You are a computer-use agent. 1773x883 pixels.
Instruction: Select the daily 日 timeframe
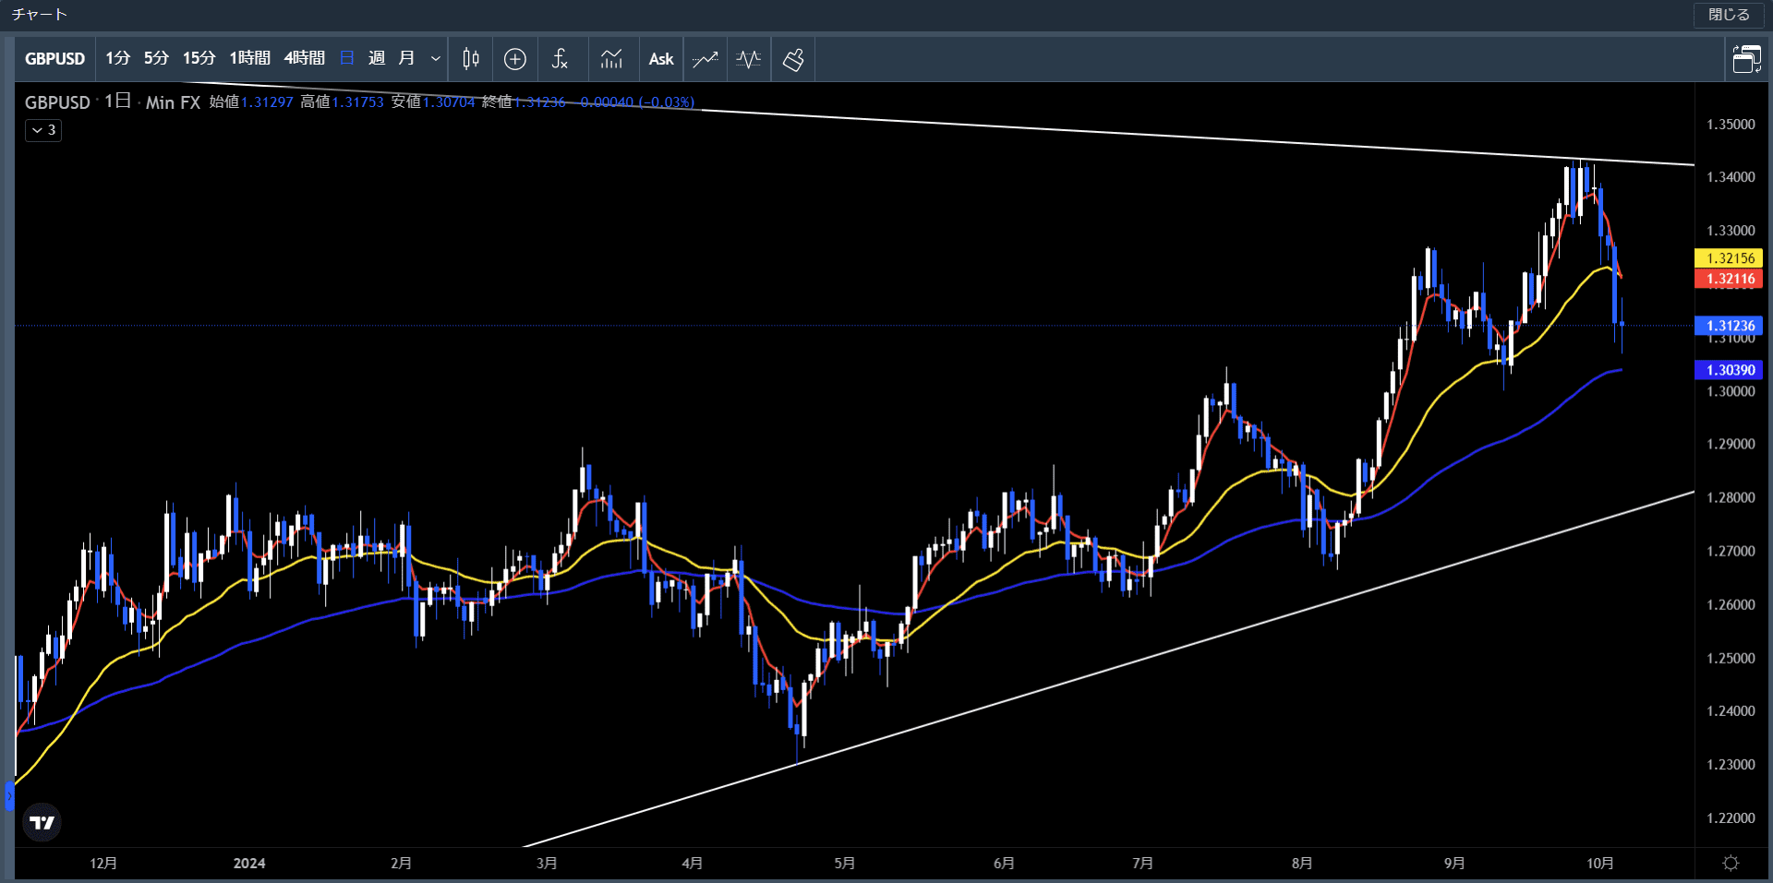pos(347,58)
